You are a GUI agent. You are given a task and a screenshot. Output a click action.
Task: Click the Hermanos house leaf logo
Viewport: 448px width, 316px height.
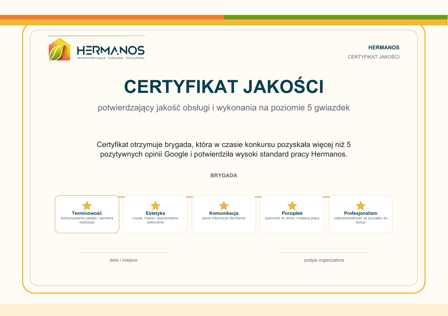[59, 49]
